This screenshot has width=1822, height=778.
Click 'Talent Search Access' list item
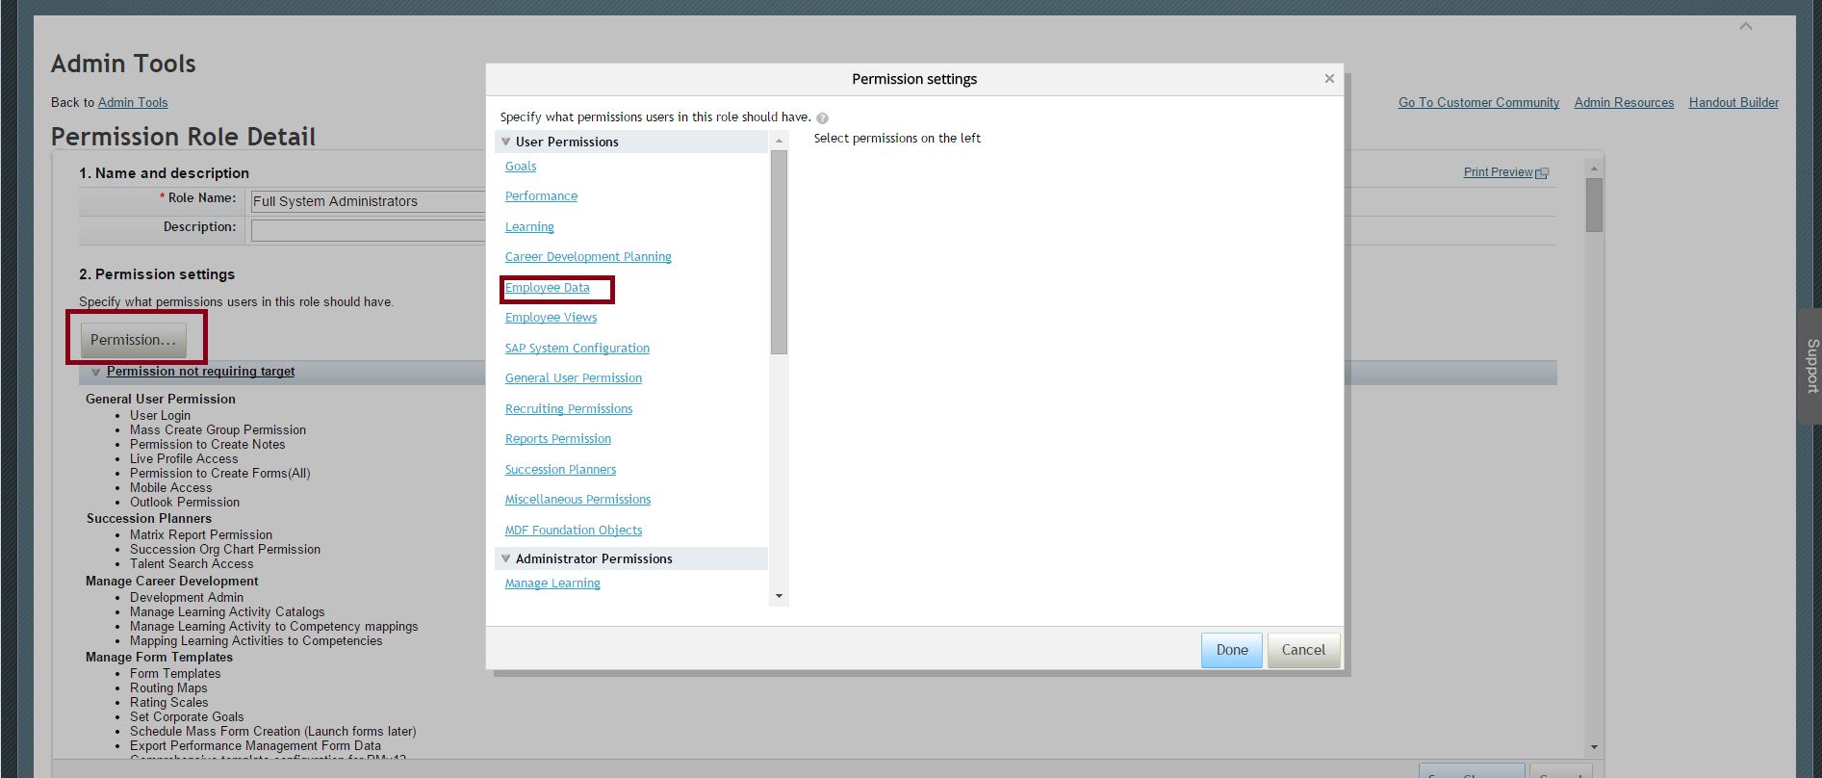[192, 564]
